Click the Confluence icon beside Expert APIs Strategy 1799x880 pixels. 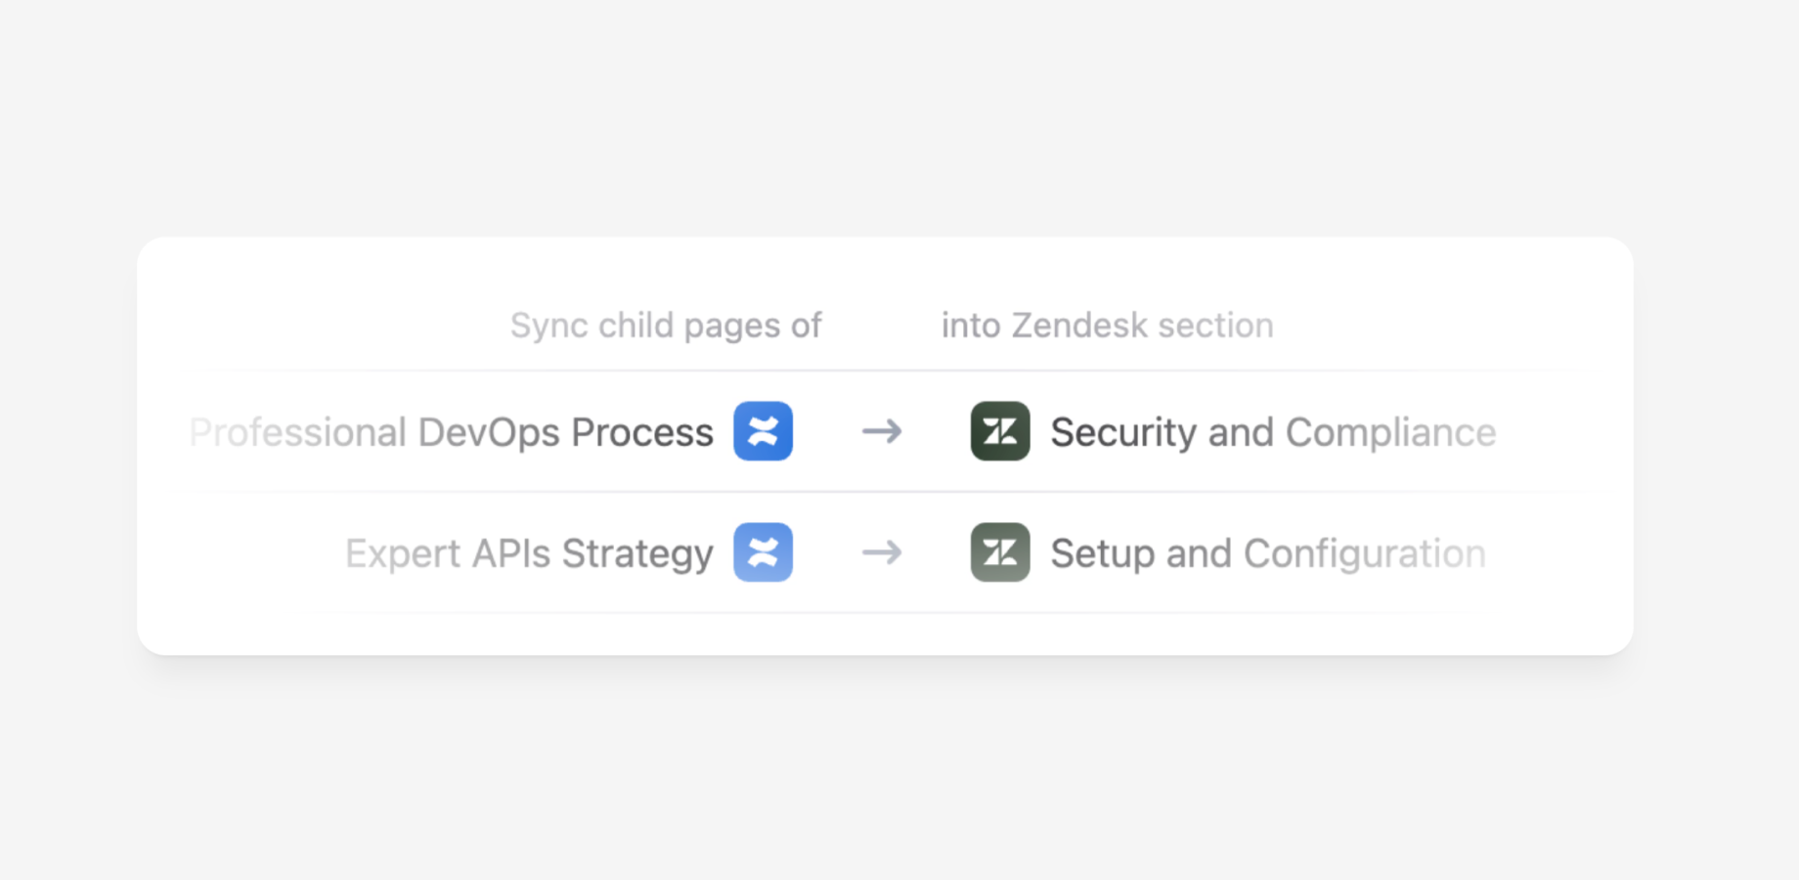pyautogui.click(x=763, y=552)
